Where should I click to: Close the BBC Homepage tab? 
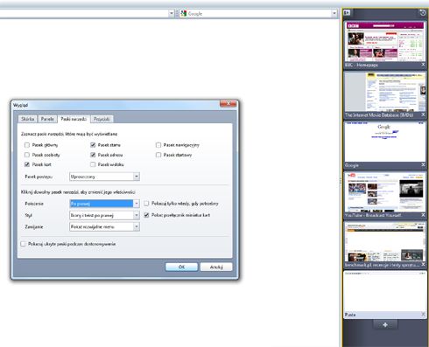coord(423,65)
